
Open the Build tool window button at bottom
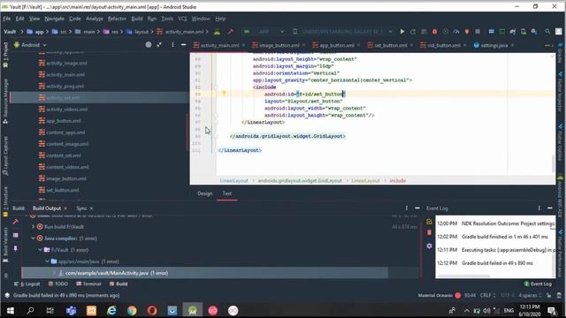119,284
